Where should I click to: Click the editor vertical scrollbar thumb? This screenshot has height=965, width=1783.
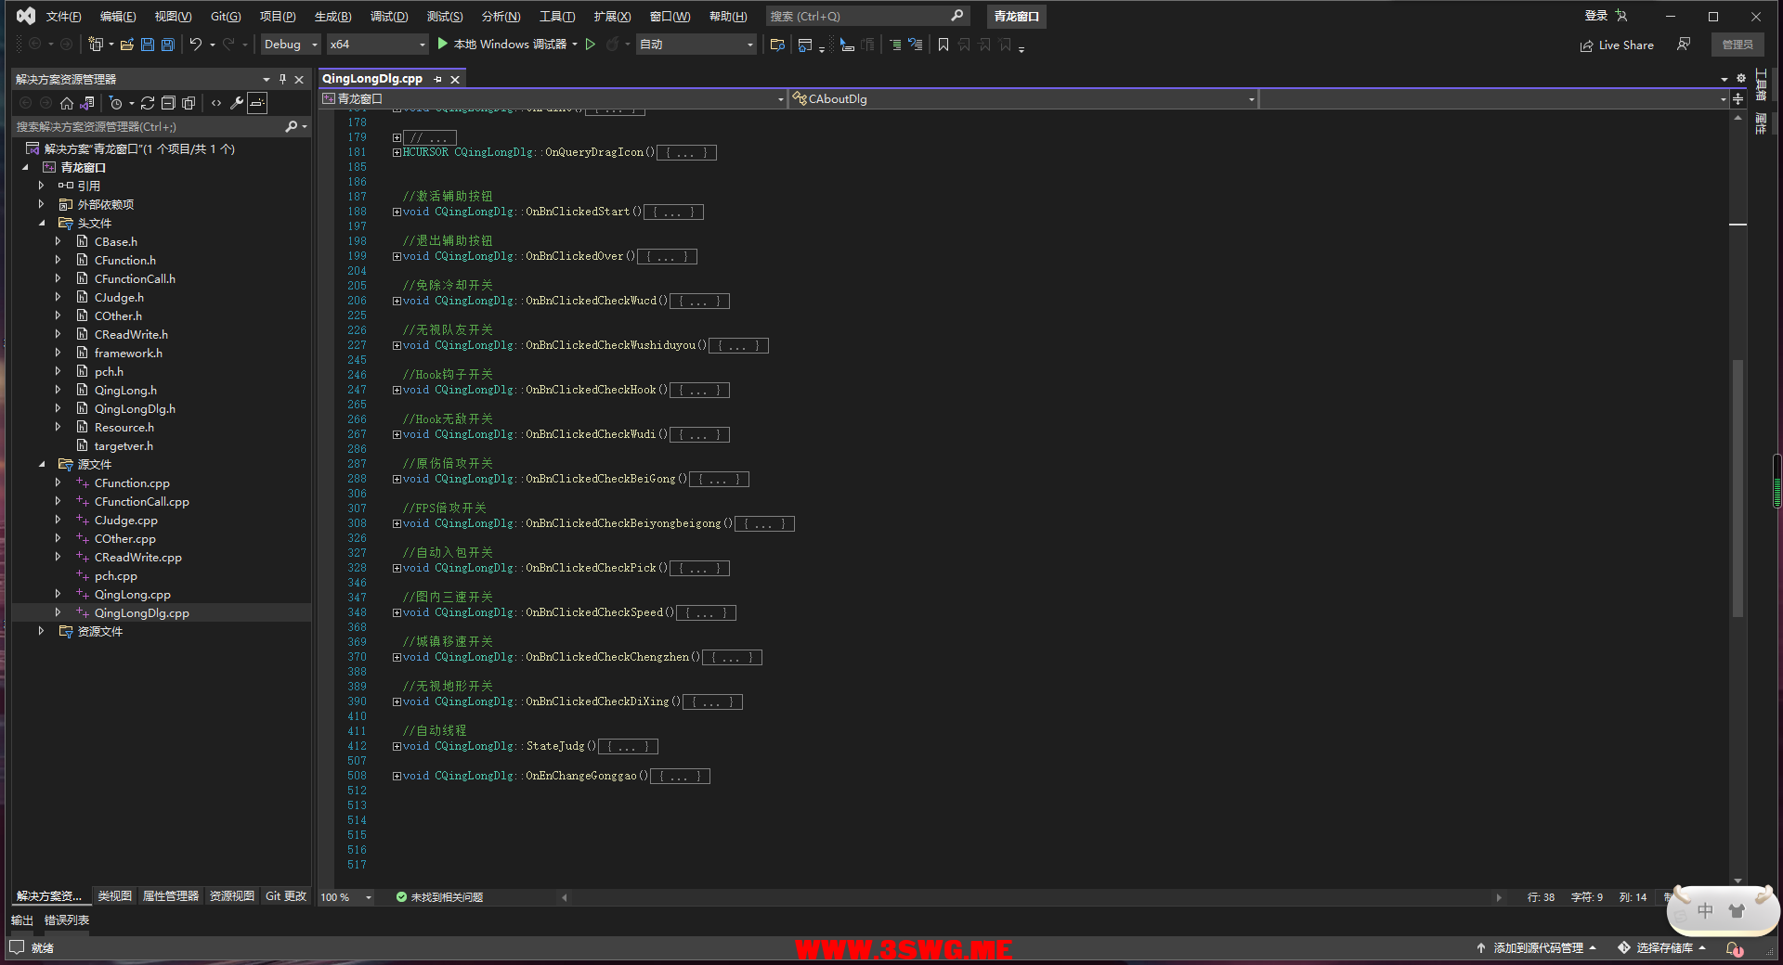pos(1737,489)
